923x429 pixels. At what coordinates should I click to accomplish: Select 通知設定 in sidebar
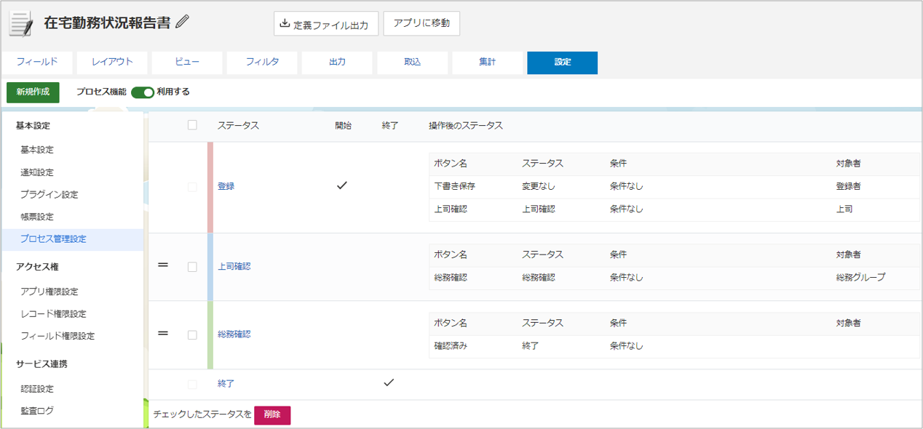(x=73, y=172)
